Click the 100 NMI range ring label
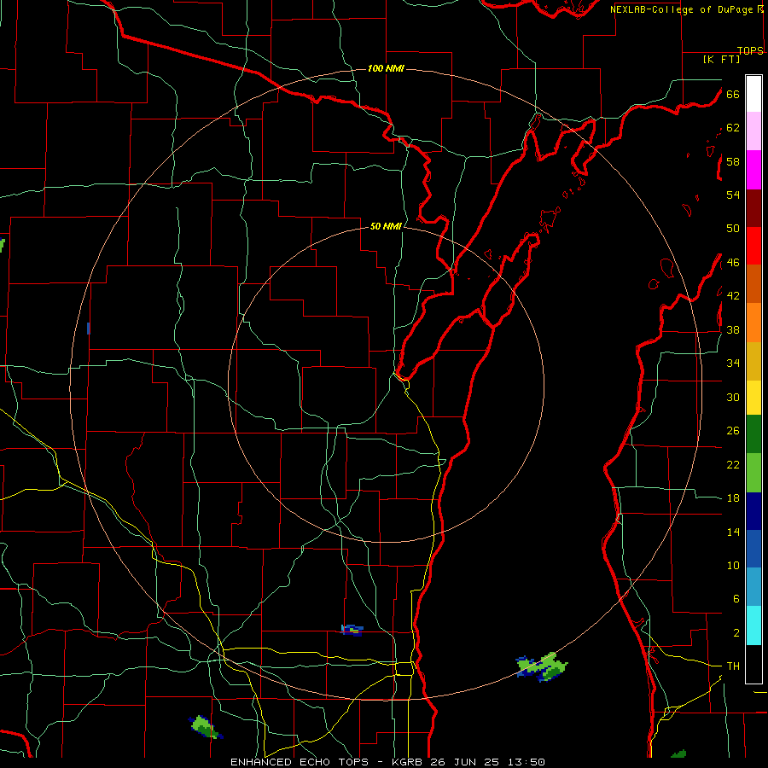 [x=386, y=68]
